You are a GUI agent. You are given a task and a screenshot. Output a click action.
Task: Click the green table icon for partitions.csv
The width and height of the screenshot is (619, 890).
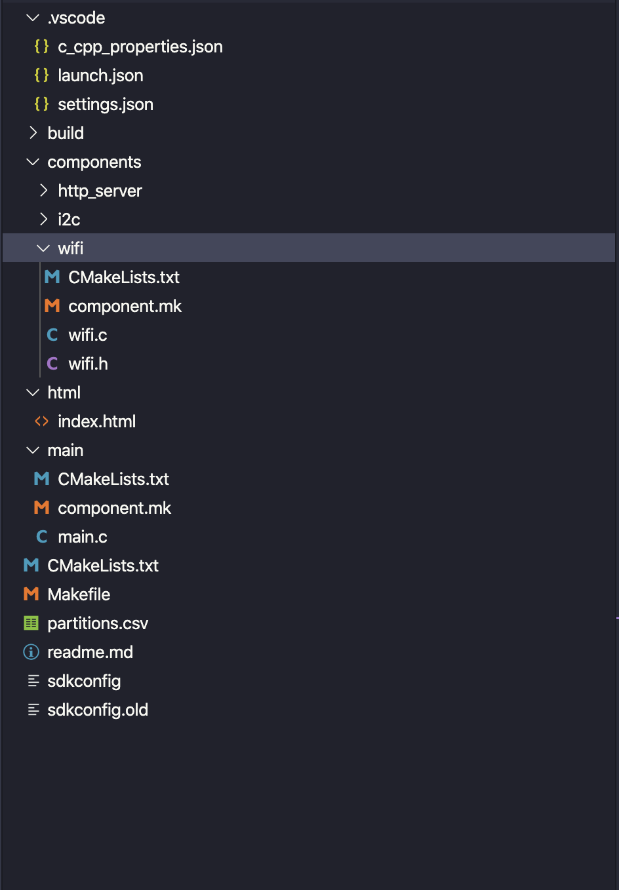(x=31, y=623)
